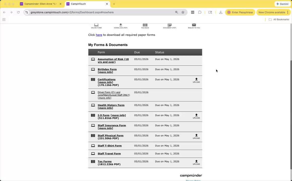Open the Staff T-Shirt Form
This screenshot has height=181, width=292.
point(109,146)
